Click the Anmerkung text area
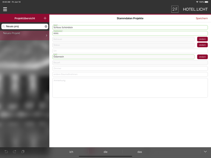This screenshot has height=158, width=211. click(x=130, y=88)
